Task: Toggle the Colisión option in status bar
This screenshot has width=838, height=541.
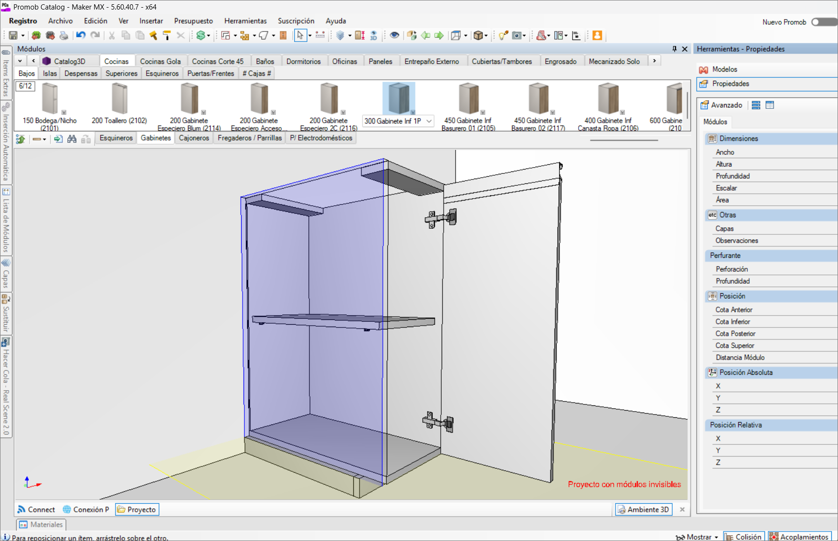Action: coord(743,537)
